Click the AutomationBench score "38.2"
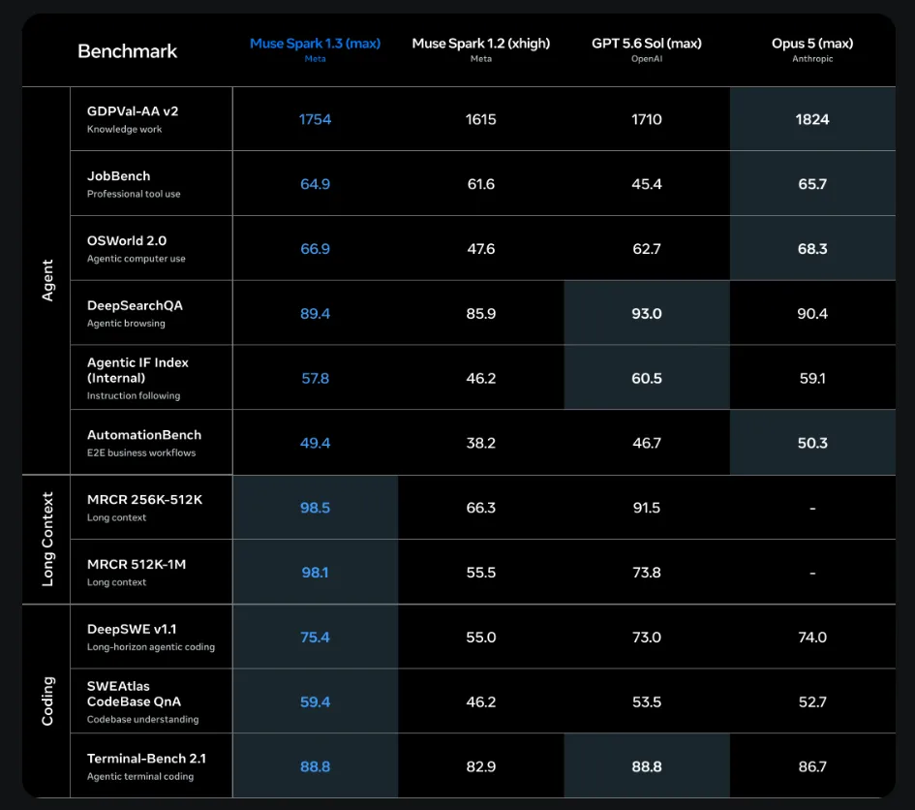This screenshot has height=810, width=915. (x=481, y=443)
